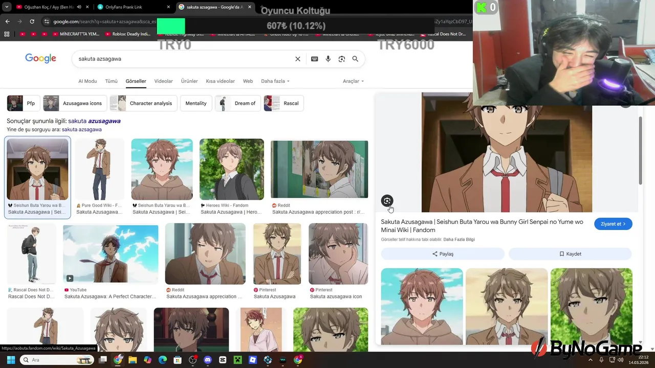The height and width of the screenshot is (368, 655).
Task: Open Daha fazla dropdown menu
Action: click(x=275, y=81)
